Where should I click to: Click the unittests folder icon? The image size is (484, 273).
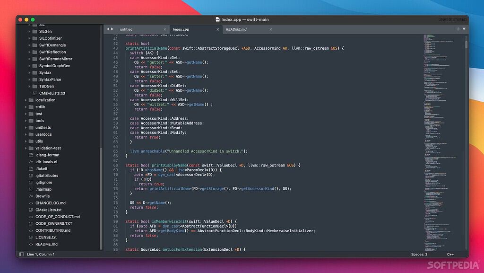pyautogui.click(x=31, y=128)
